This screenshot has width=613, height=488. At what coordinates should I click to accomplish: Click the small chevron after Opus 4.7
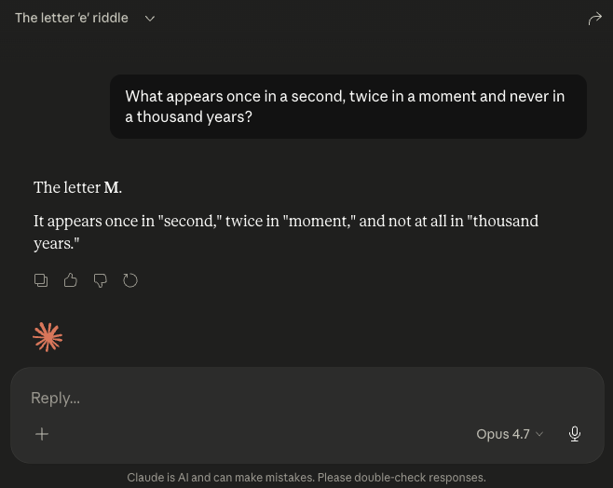pyautogui.click(x=540, y=434)
